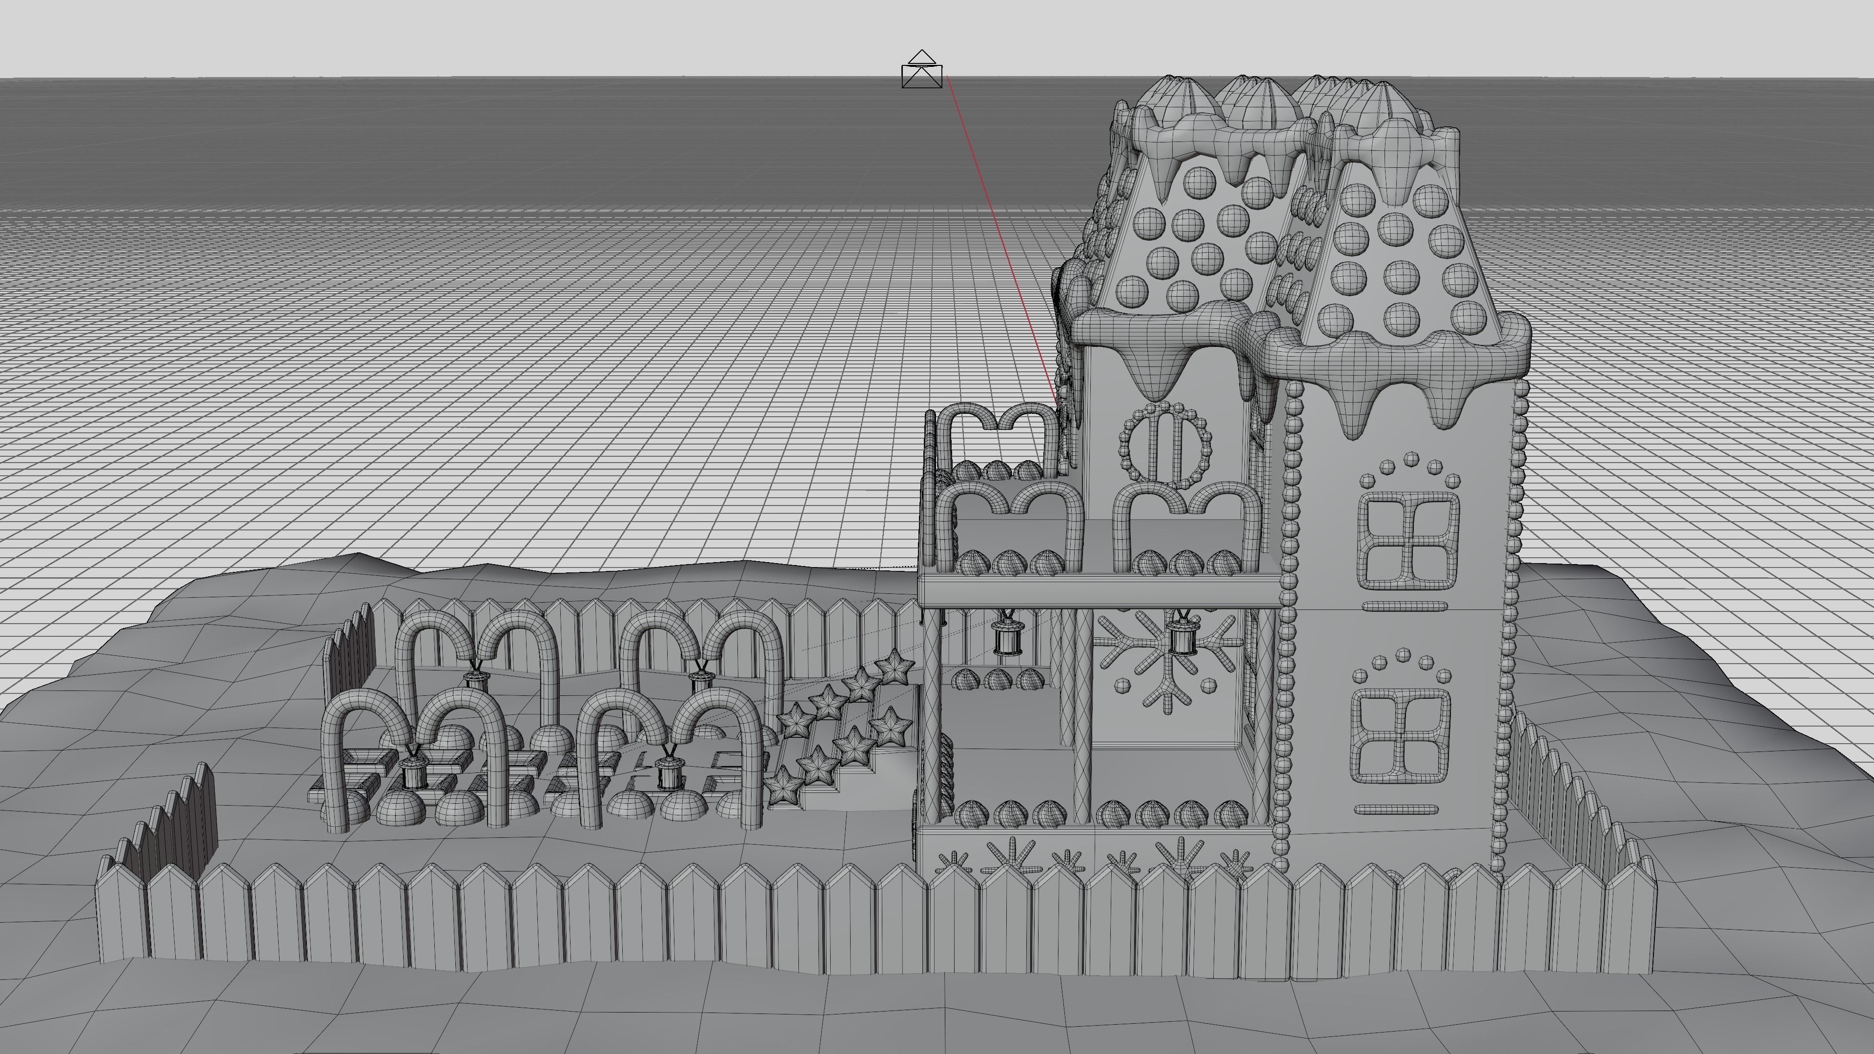Select the camera object above the horizon
The image size is (1874, 1054).
(x=922, y=70)
